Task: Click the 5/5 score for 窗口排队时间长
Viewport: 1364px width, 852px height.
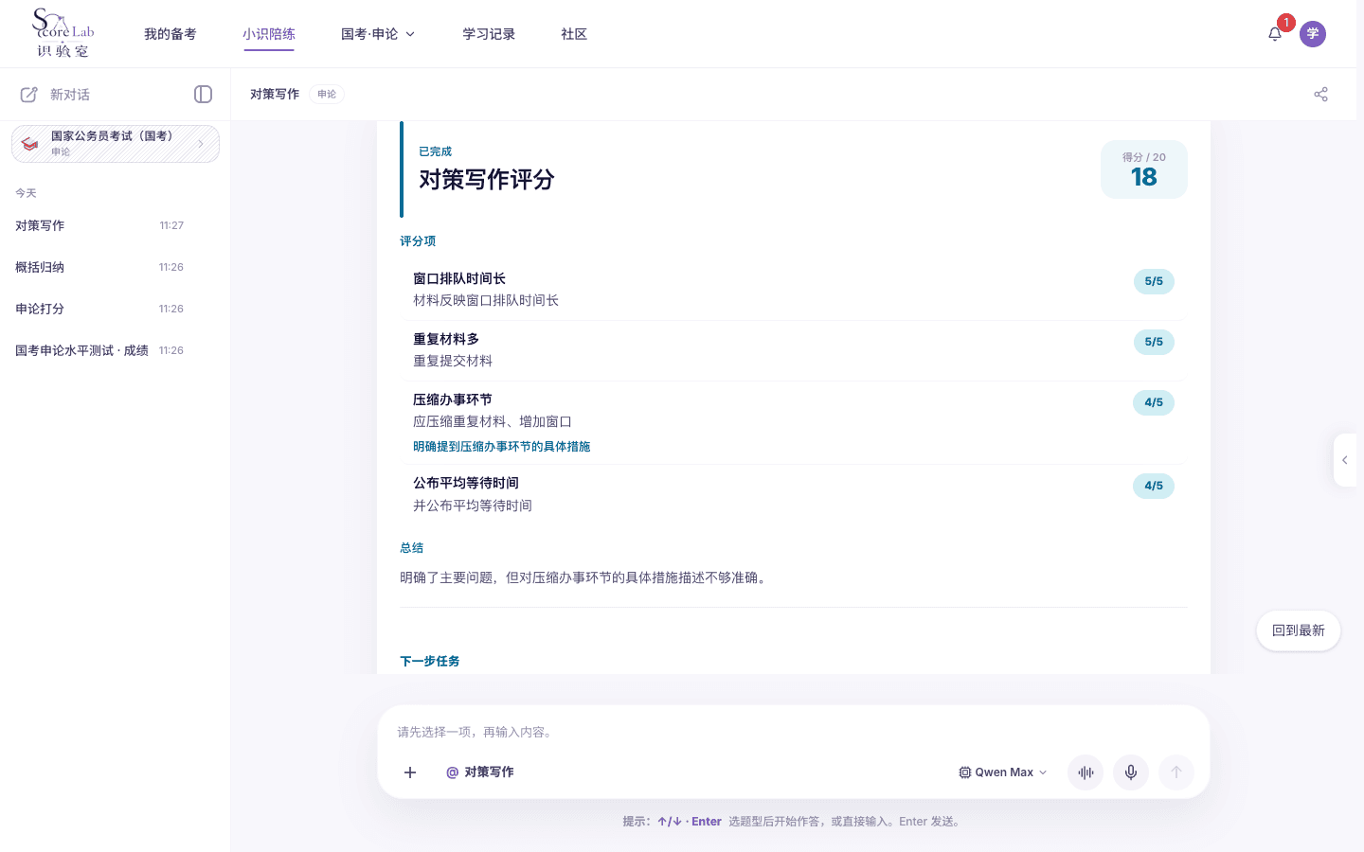Action: [x=1154, y=281]
